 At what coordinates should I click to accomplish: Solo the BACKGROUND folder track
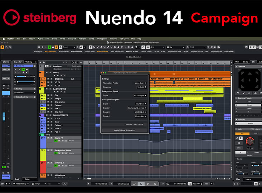pyautogui.click(x=51, y=89)
